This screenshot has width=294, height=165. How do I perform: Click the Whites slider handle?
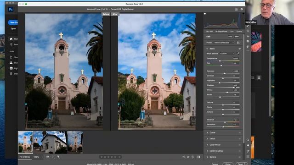click(x=227, y=92)
